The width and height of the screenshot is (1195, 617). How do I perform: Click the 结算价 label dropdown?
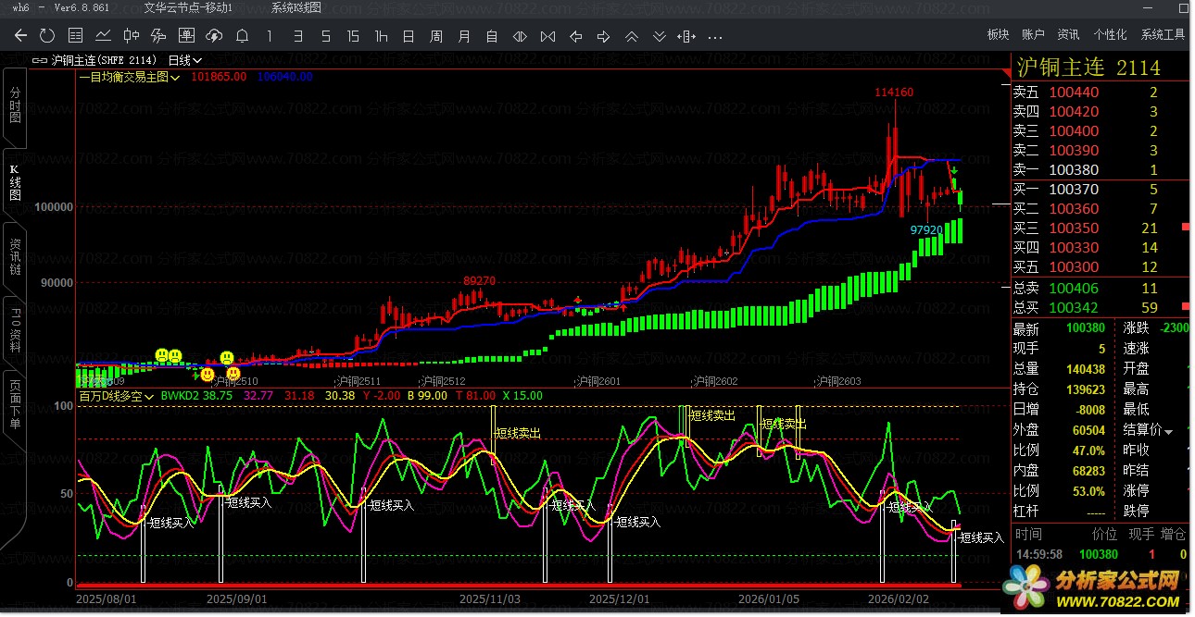1150,430
